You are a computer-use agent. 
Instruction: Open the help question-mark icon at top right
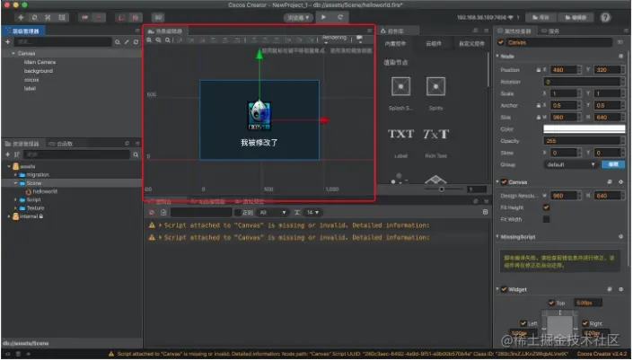605,17
